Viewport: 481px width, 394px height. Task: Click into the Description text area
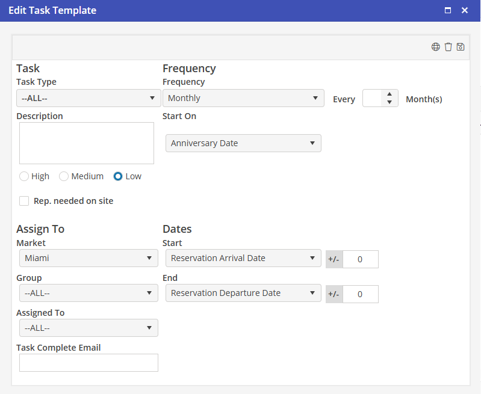(x=87, y=143)
